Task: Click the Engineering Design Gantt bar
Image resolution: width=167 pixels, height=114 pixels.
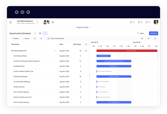Action: (114, 77)
